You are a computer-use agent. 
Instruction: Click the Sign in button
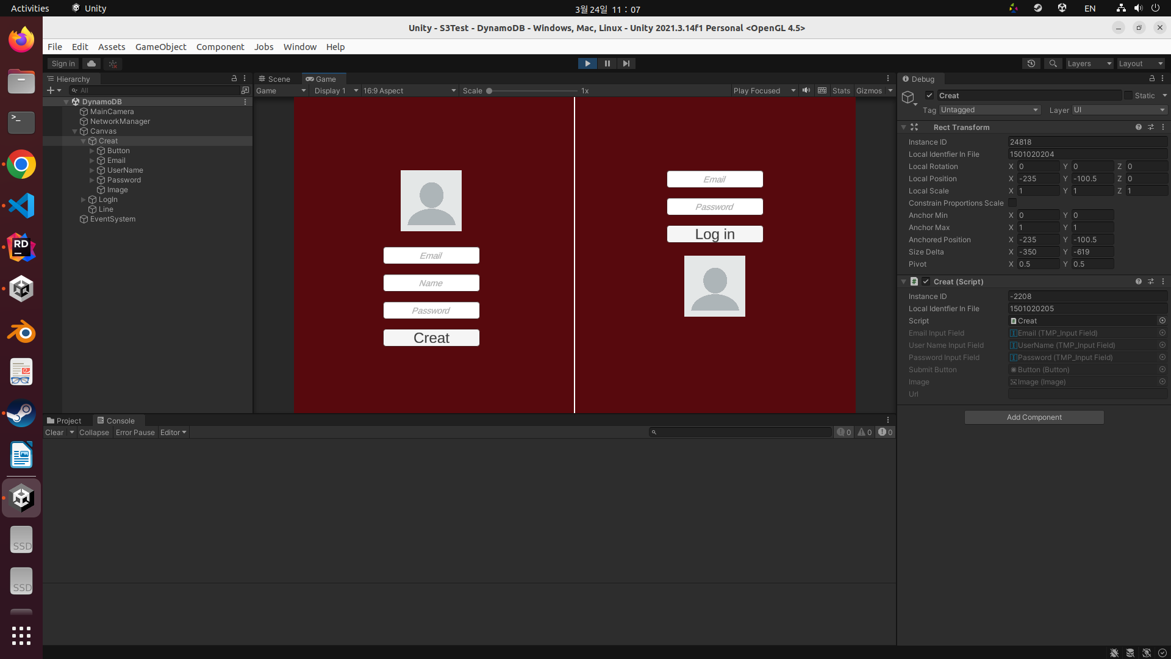(63, 63)
